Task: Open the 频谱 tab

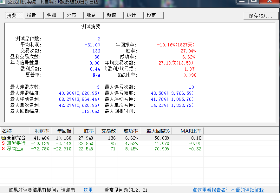Action: tap(114, 15)
